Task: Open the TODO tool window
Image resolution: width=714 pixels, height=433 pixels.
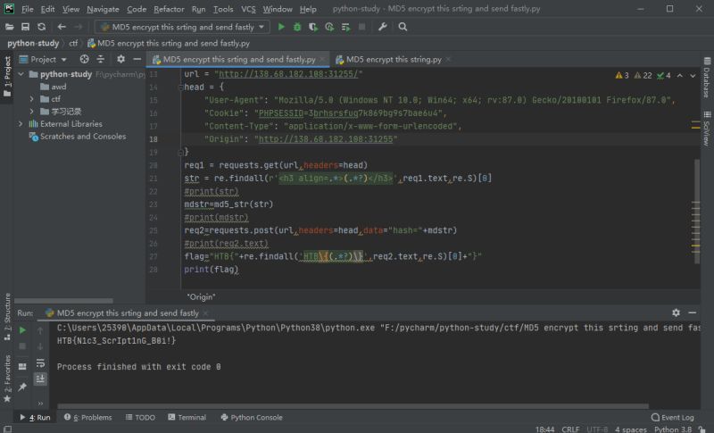Action: pos(140,418)
